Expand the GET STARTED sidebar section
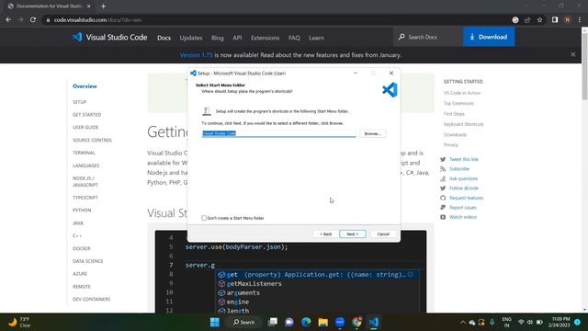 (x=87, y=115)
